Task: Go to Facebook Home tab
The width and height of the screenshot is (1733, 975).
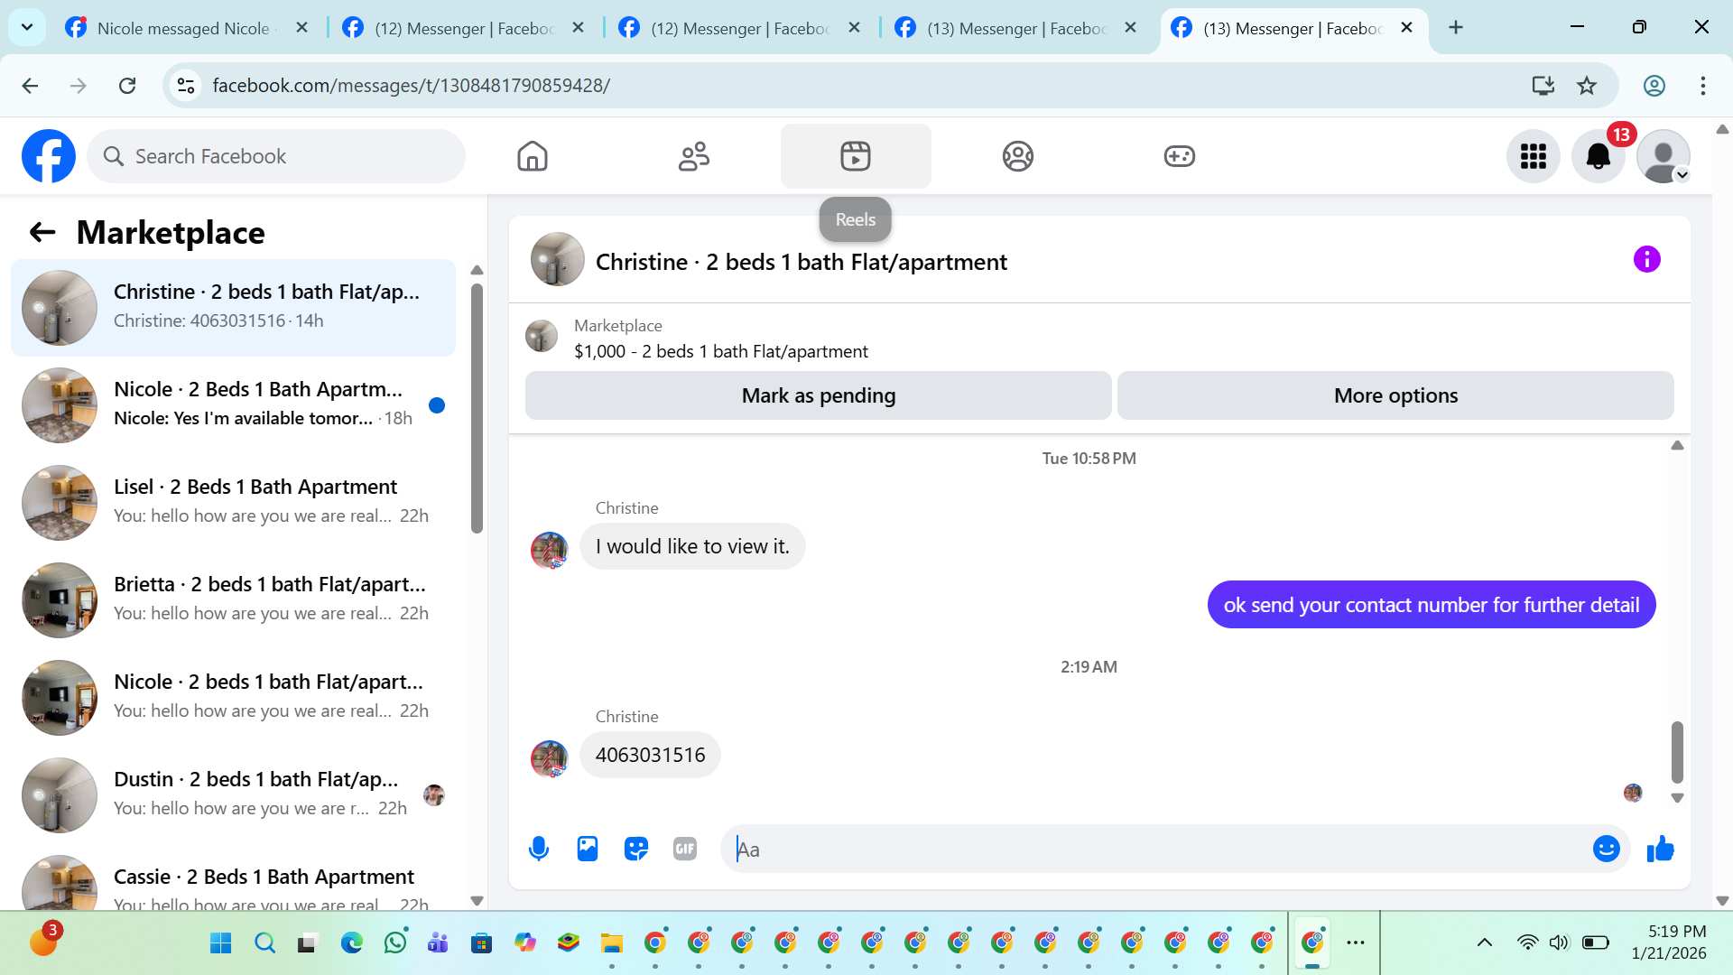Action: click(x=533, y=156)
